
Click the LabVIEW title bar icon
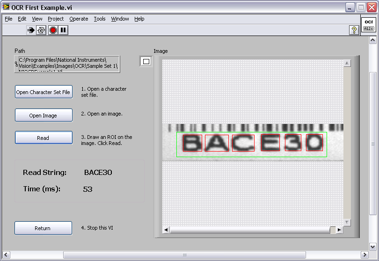click(x=6, y=7)
